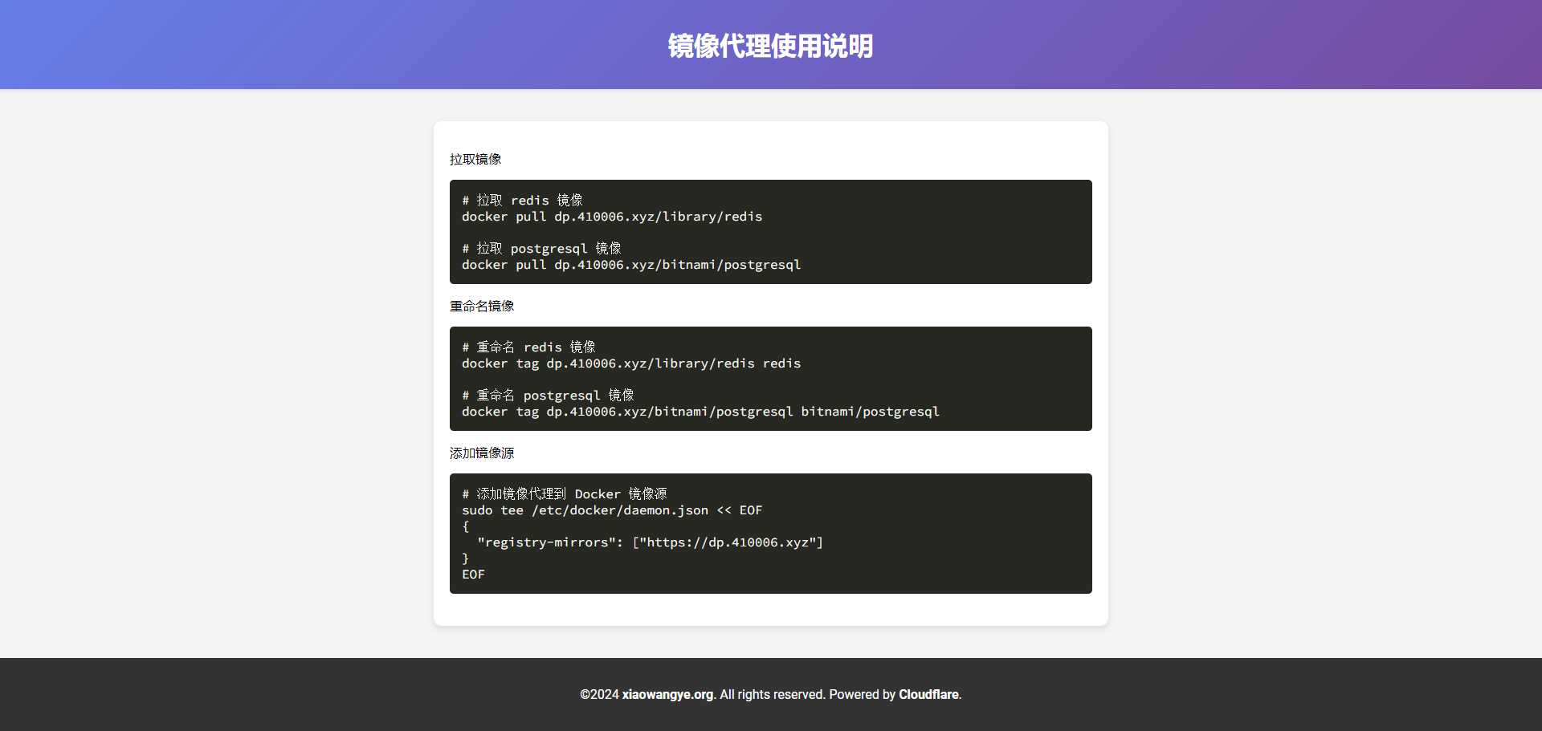Screen dimensions: 1542x731
Task: Open the xiaowangye.org link in footer
Action: (668, 694)
